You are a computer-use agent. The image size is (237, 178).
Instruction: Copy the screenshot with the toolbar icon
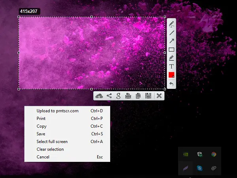(138, 96)
